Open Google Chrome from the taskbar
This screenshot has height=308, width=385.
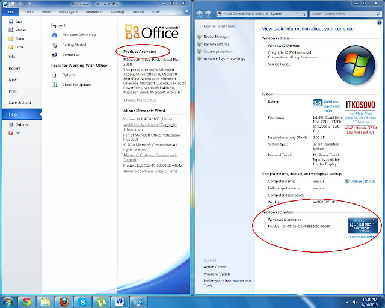click(26, 302)
